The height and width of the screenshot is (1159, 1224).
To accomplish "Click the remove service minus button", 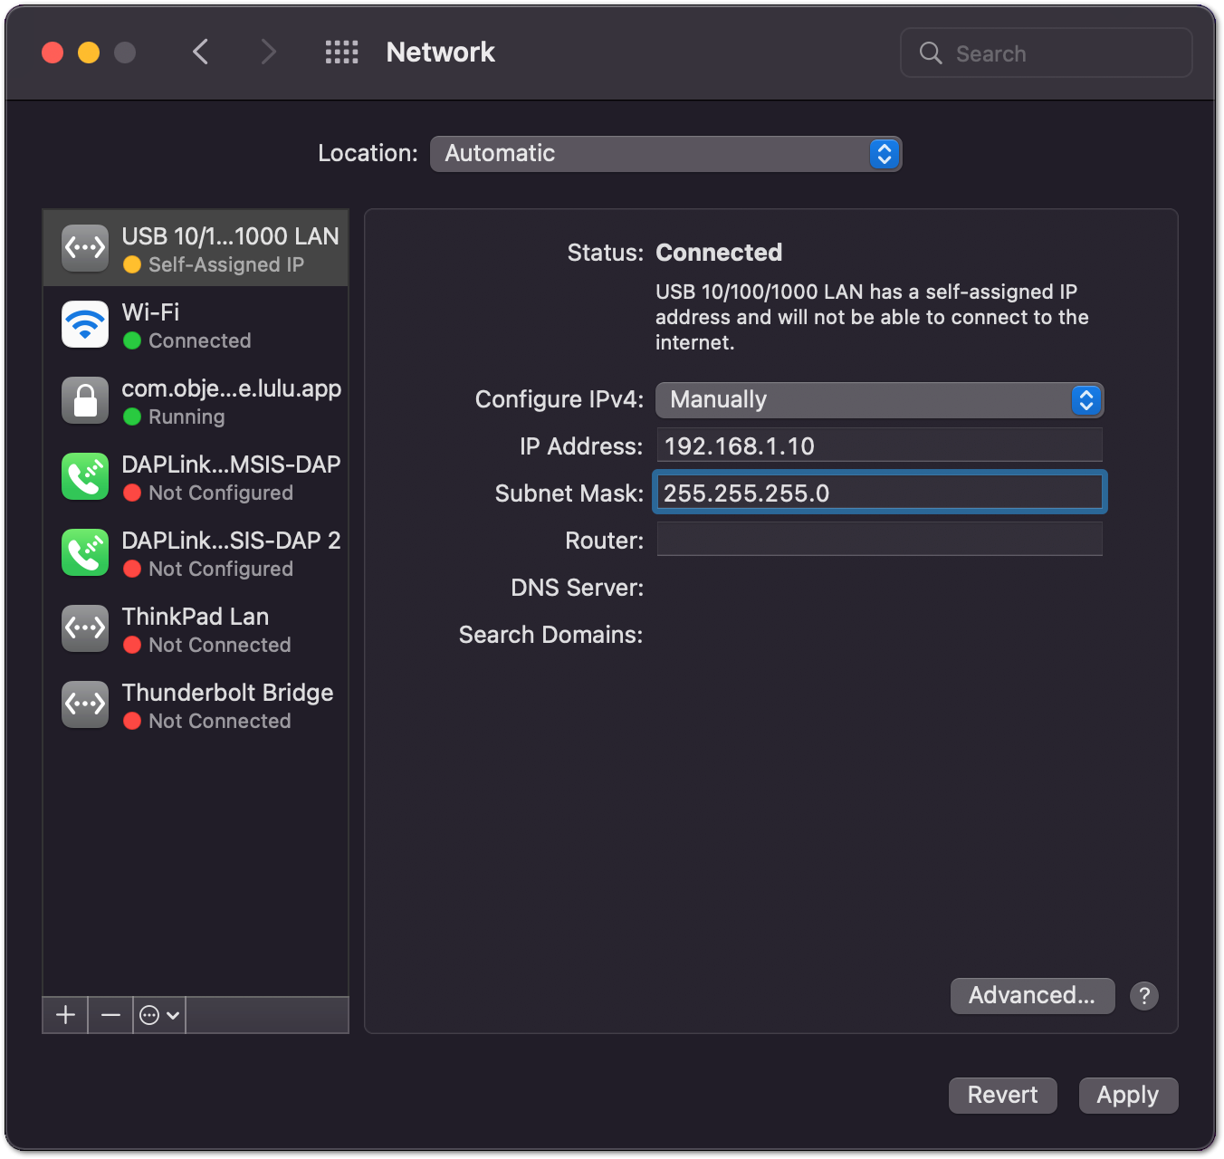I will pyautogui.click(x=110, y=1015).
